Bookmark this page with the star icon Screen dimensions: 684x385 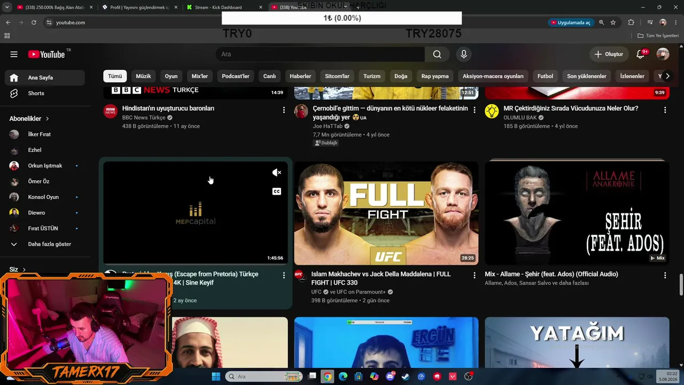pyautogui.click(x=613, y=22)
